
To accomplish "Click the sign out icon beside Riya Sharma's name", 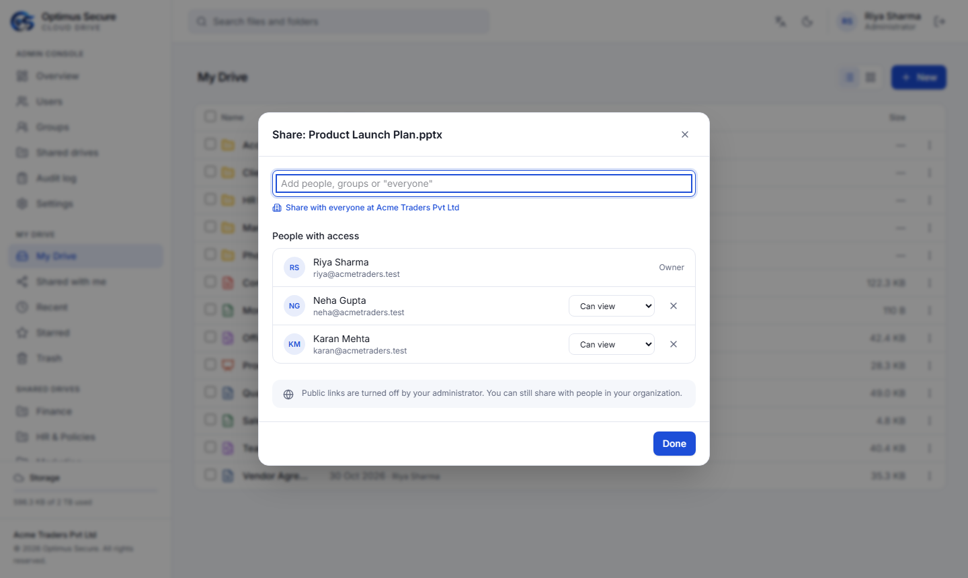I will point(939,22).
